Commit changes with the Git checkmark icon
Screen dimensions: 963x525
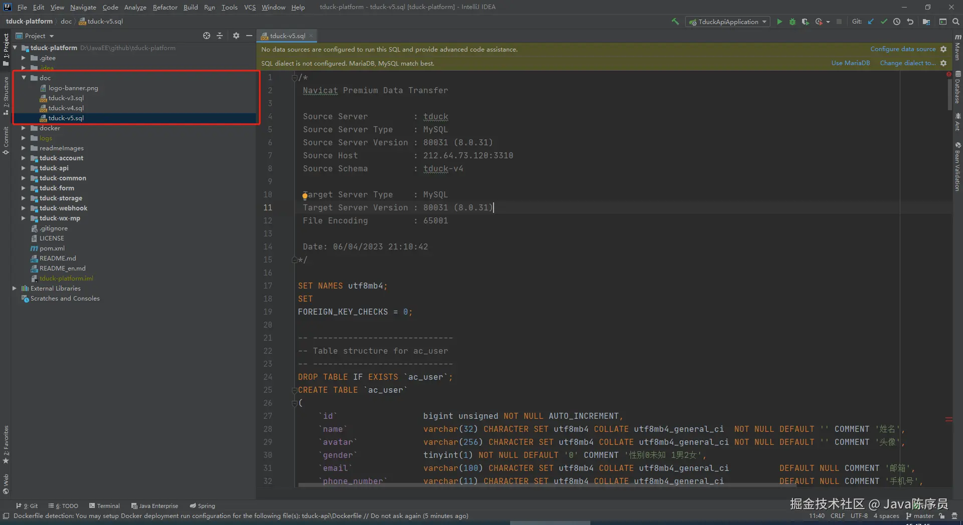coord(884,22)
